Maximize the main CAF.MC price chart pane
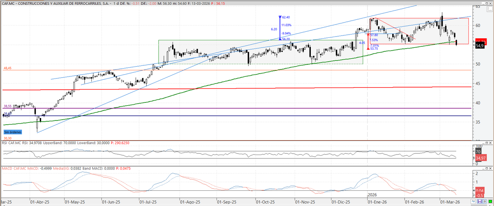The image size is (494, 206). click(x=487, y=3)
